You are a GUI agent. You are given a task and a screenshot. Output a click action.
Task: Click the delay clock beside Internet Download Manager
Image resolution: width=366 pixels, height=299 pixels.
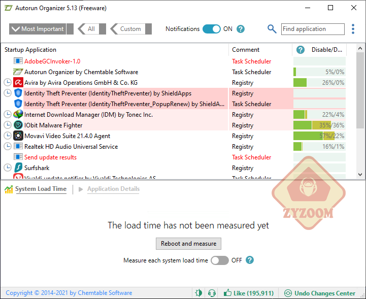coord(8,114)
